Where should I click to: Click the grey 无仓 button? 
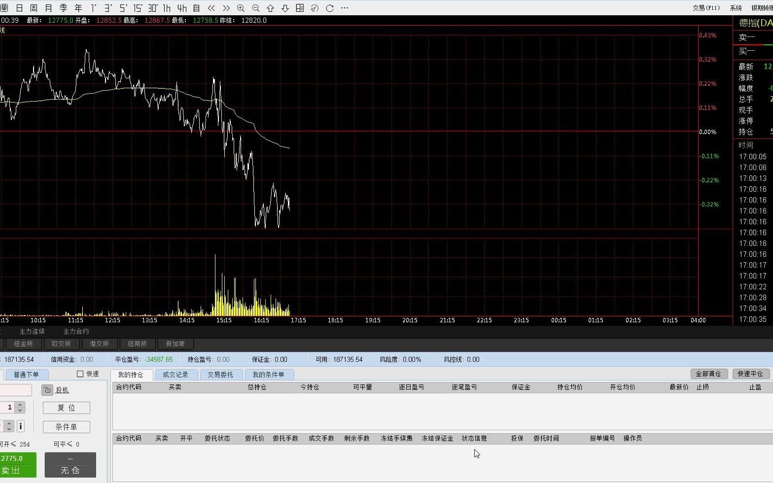coord(70,465)
